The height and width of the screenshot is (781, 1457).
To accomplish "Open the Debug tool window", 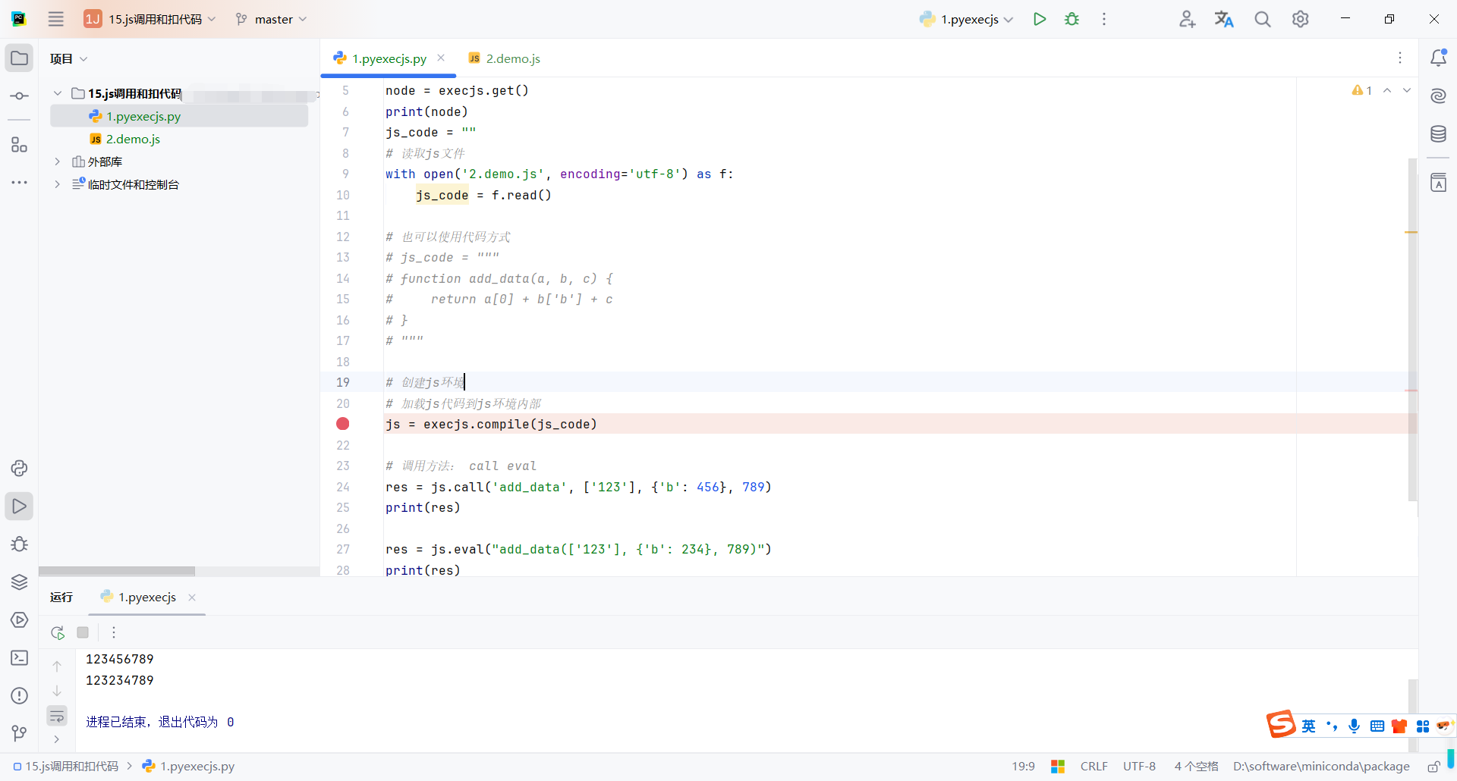I will pos(19,544).
